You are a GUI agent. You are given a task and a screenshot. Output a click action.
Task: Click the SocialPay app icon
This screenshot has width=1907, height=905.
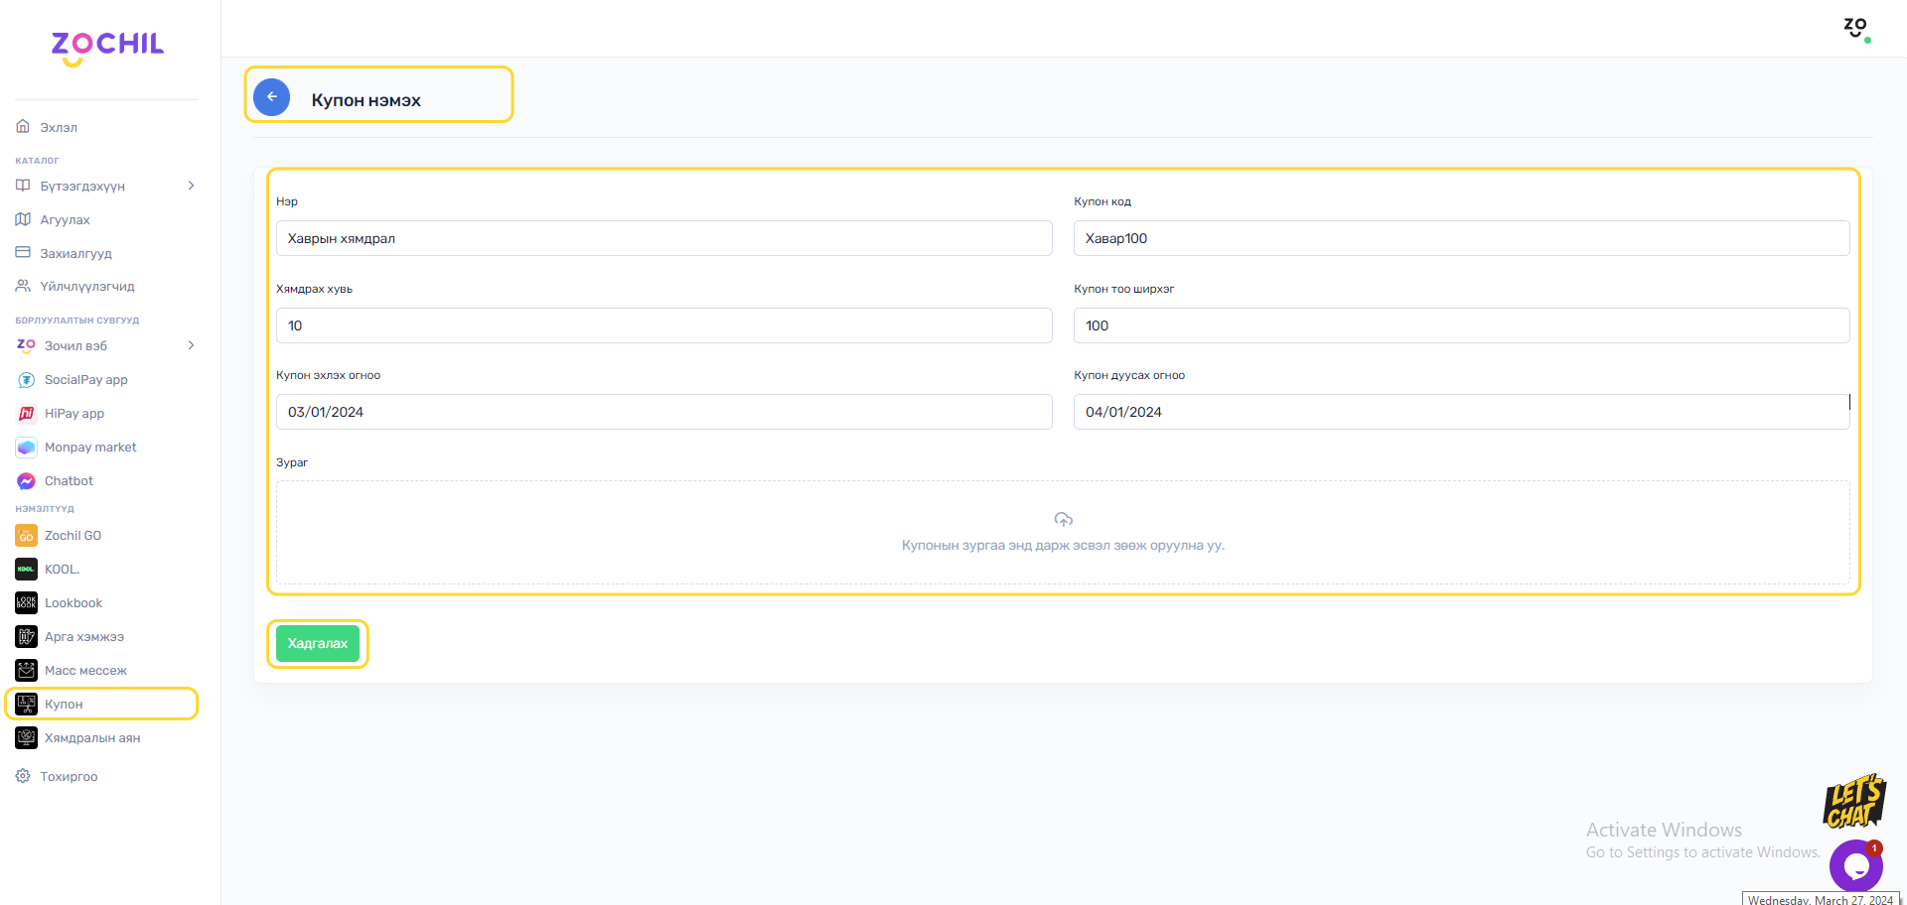(27, 380)
